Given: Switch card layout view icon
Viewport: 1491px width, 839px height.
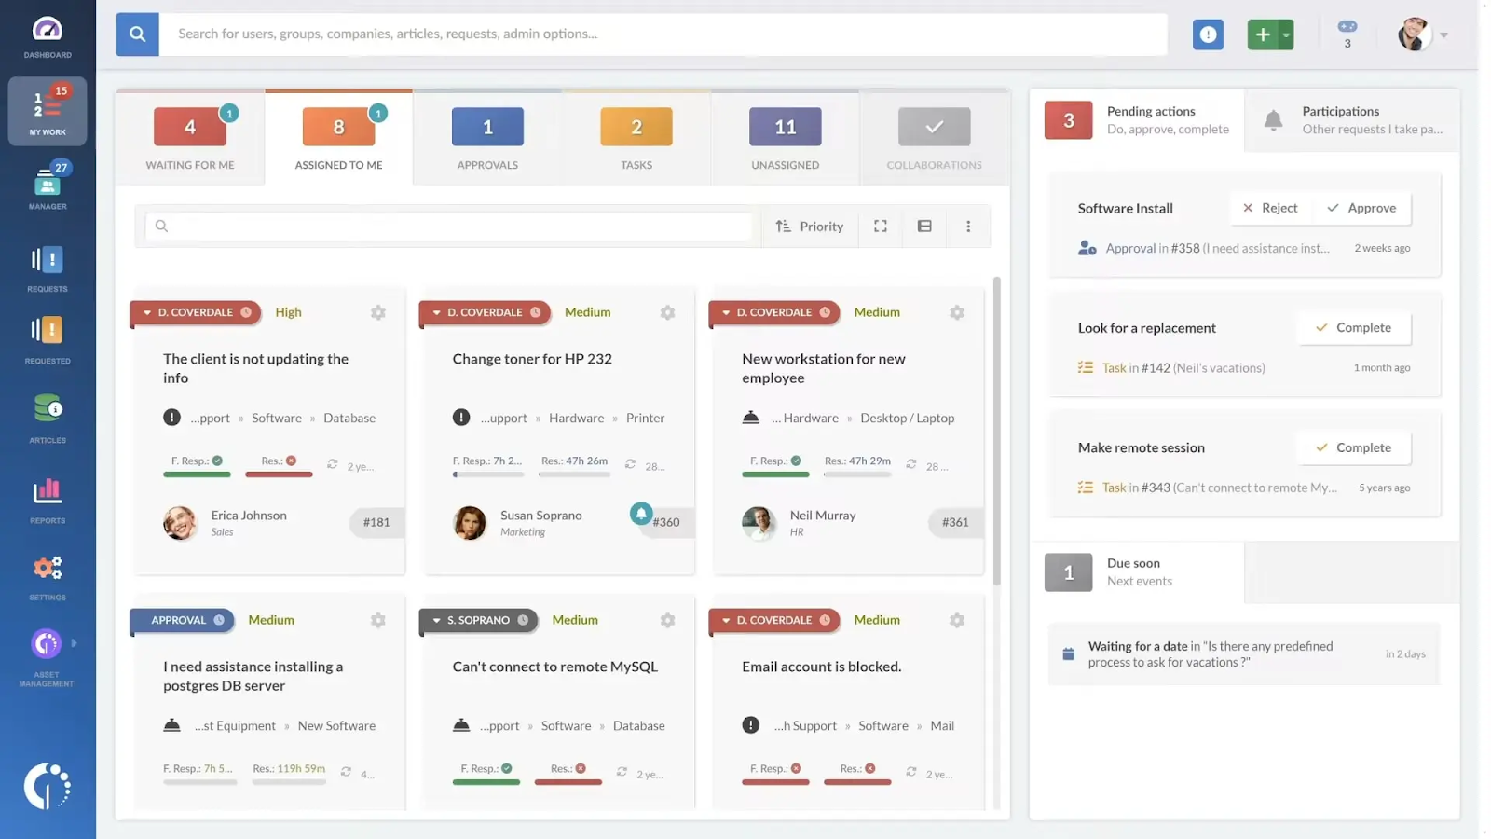Looking at the screenshot, I should tap(924, 227).
